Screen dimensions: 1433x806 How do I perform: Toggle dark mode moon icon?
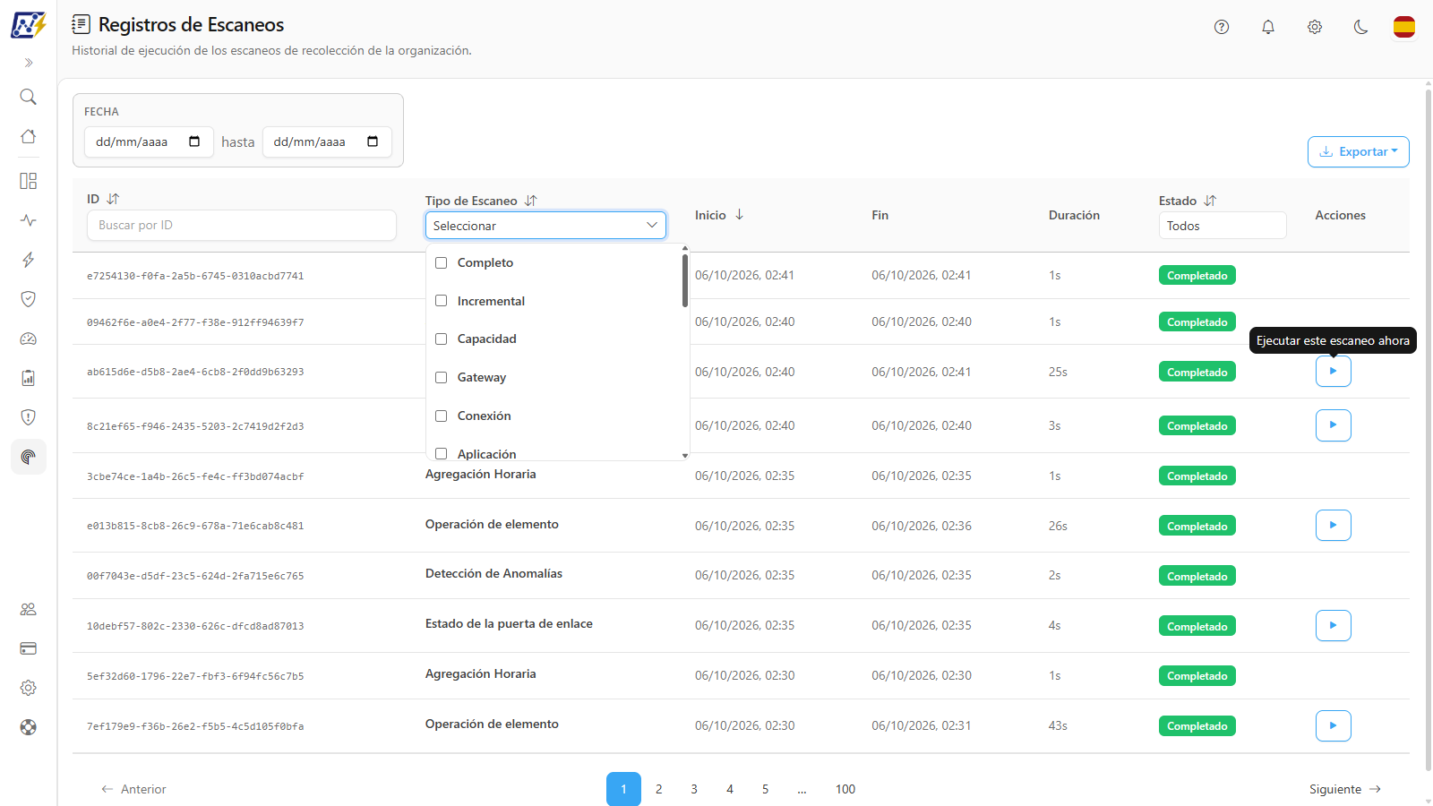tap(1361, 27)
